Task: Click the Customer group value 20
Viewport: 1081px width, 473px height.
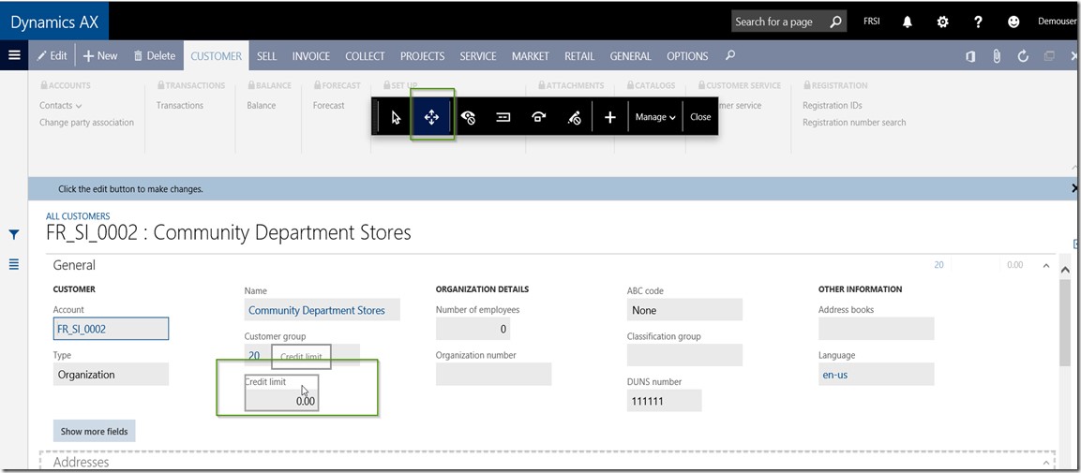Action: tap(254, 355)
